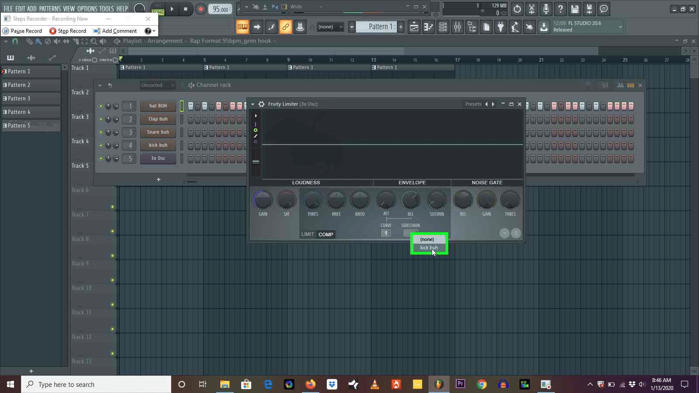Toggle the main record button
This screenshot has height=393, width=699.
coord(201,9)
